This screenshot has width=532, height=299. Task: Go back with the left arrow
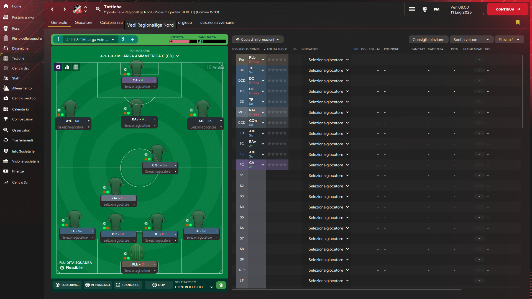[52, 9]
